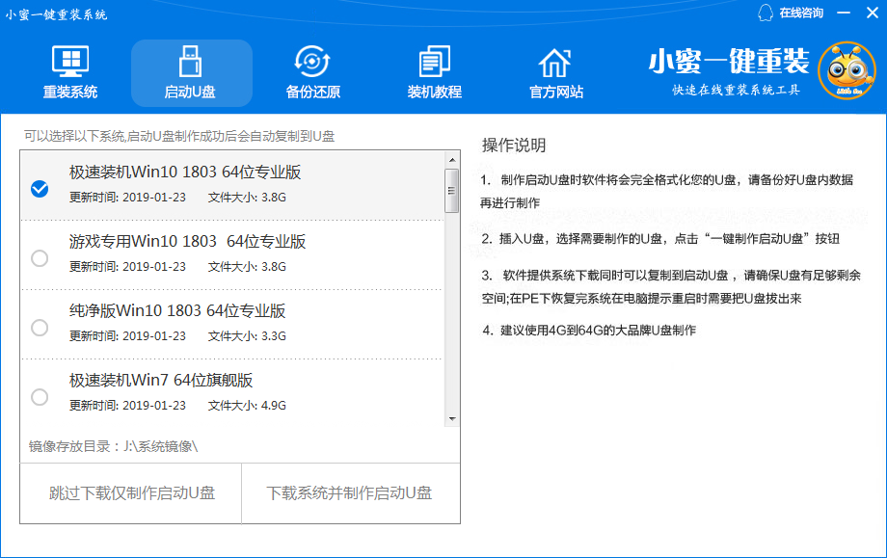Open 备份还原 backup and restore icon

tap(312, 64)
